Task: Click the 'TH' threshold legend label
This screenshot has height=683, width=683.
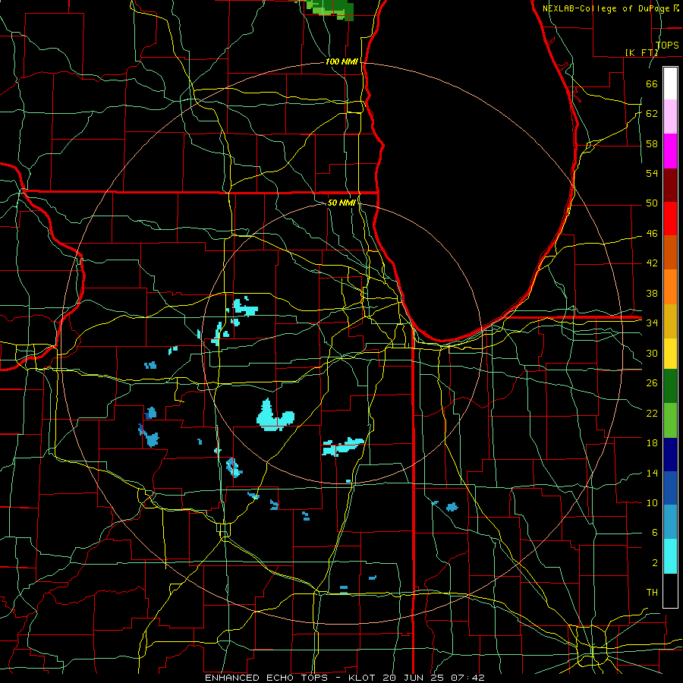Action: (652, 593)
